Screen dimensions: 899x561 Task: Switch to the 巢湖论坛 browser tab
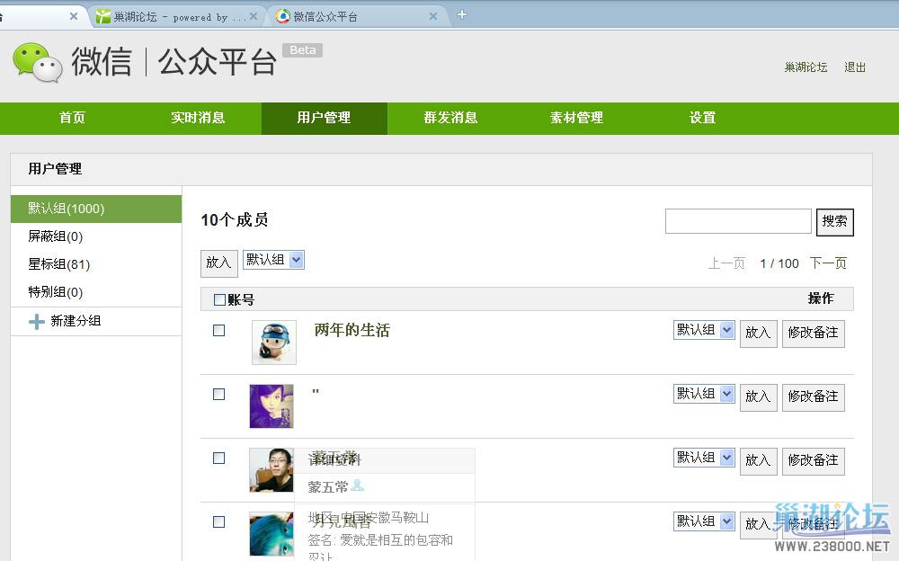[x=176, y=17]
